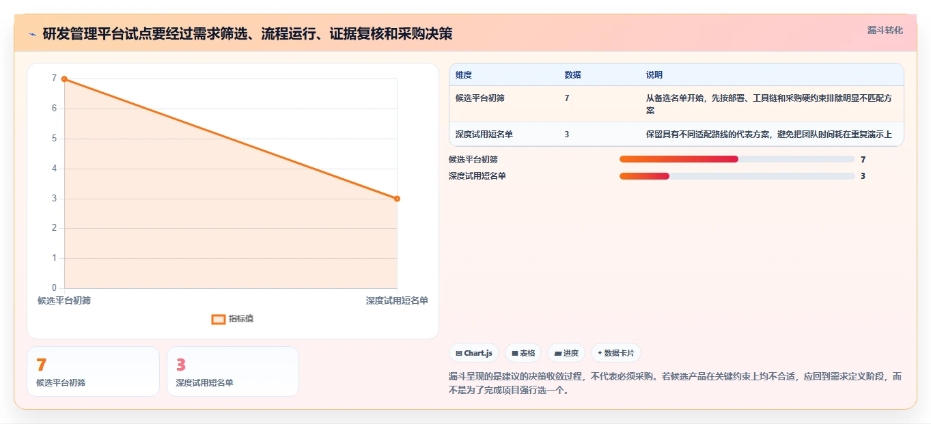
Task: Click the 漏斗转化 label in header
Action: pos(885,30)
